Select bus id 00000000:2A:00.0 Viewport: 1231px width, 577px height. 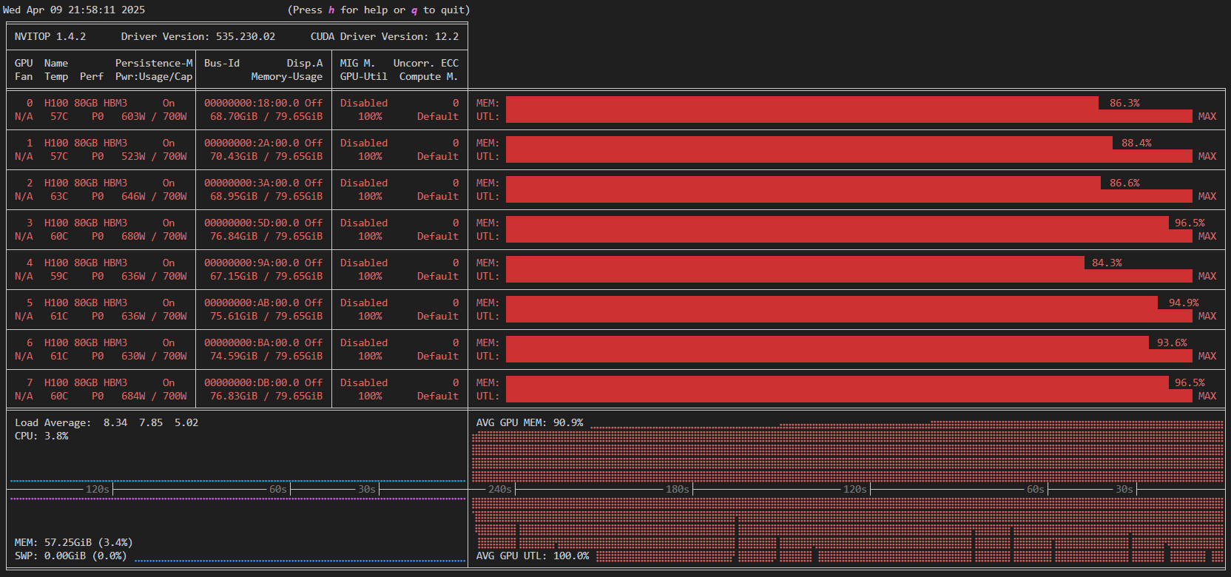(x=252, y=143)
